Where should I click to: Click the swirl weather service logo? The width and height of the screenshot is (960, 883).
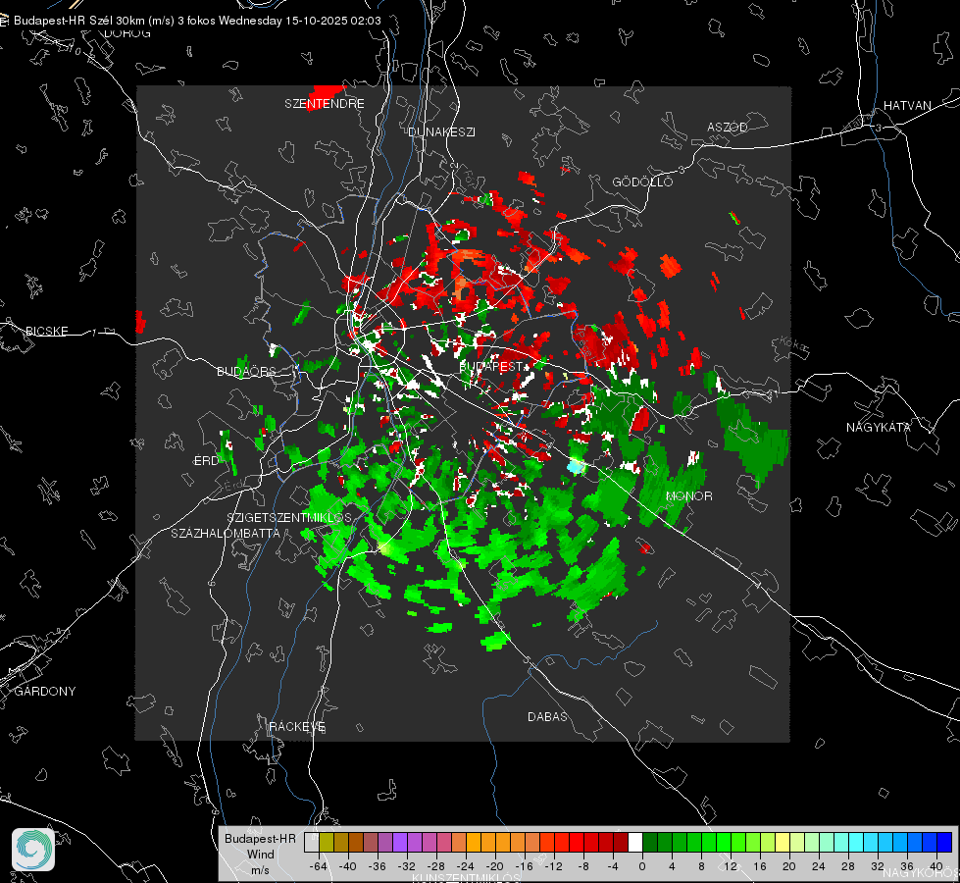point(33,850)
